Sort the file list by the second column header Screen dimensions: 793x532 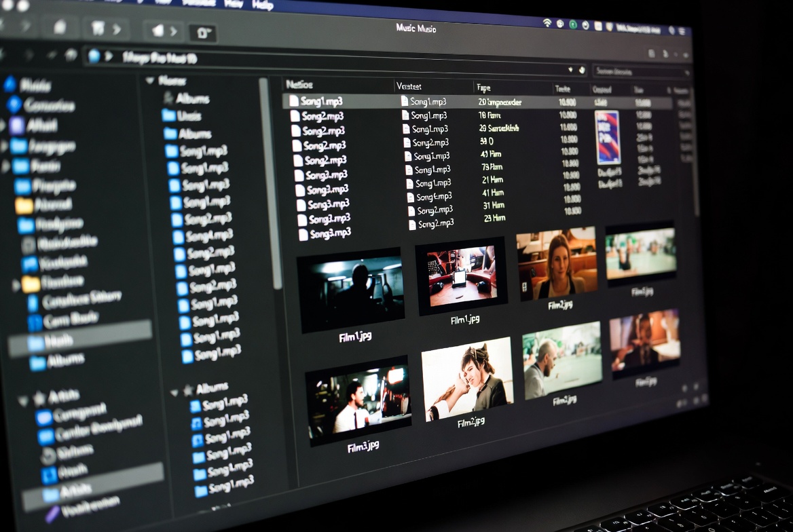(x=409, y=86)
